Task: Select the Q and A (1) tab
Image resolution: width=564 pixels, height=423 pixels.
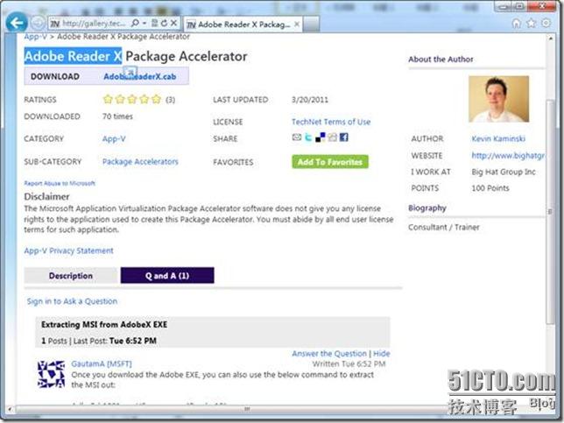Action: pyautogui.click(x=167, y=276)
